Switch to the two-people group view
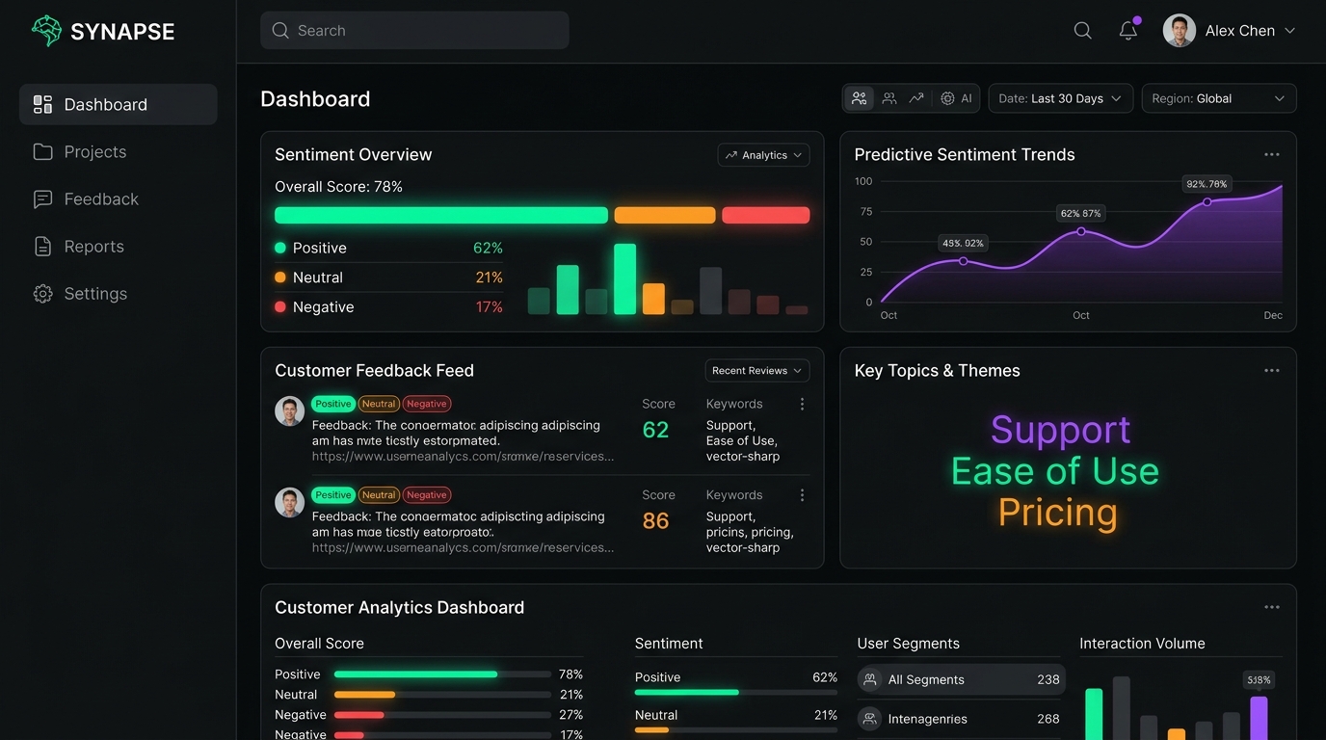1326x740 pixels. 889,98
